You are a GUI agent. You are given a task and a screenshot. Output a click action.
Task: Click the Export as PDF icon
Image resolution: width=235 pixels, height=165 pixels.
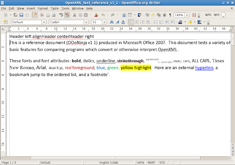tap(42, 15)
